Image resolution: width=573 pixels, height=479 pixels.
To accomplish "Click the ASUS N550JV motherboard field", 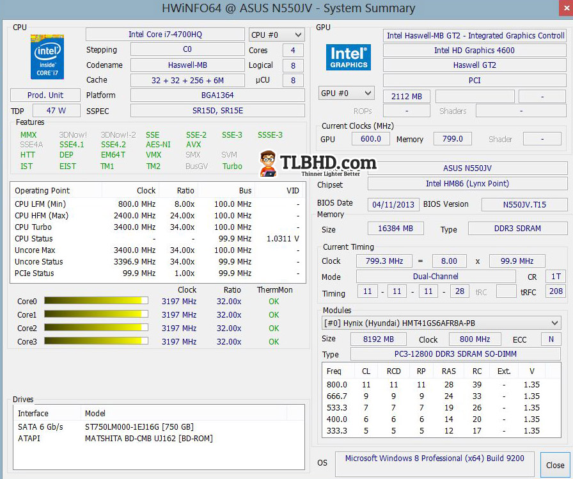I will 467,168.
